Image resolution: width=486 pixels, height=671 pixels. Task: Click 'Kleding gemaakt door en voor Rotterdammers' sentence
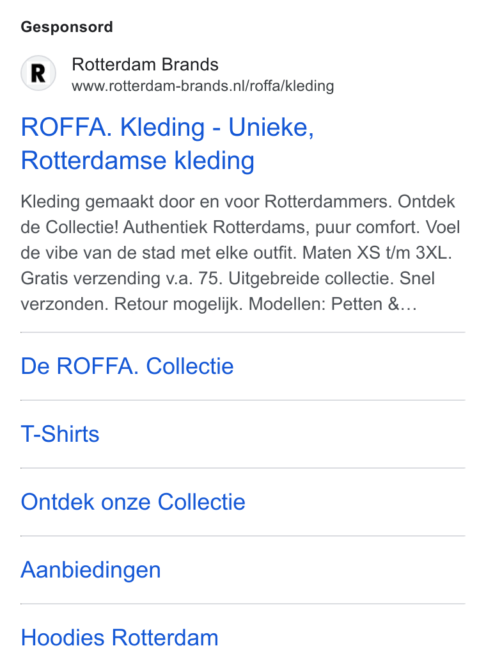click(x=206, y=202)
